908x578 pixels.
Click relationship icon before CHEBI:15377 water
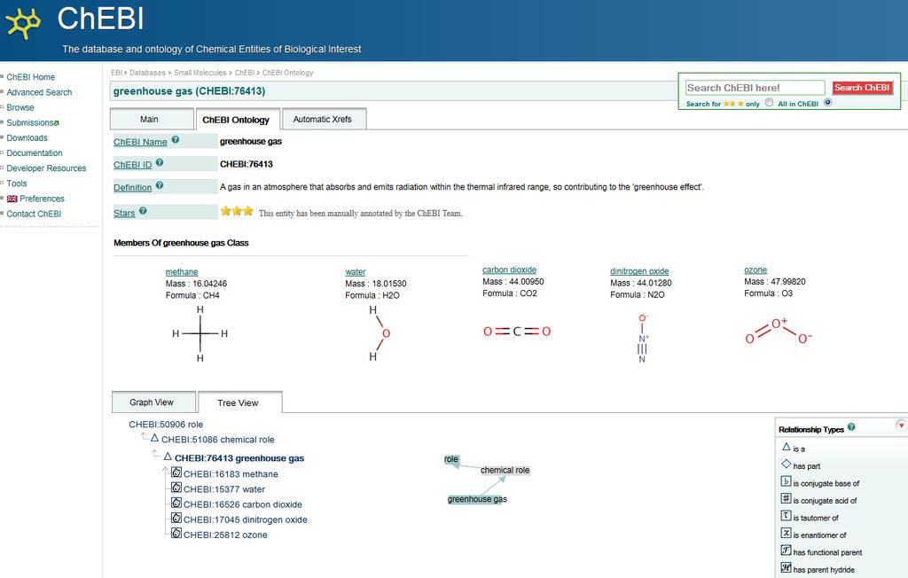click(176, 488)
